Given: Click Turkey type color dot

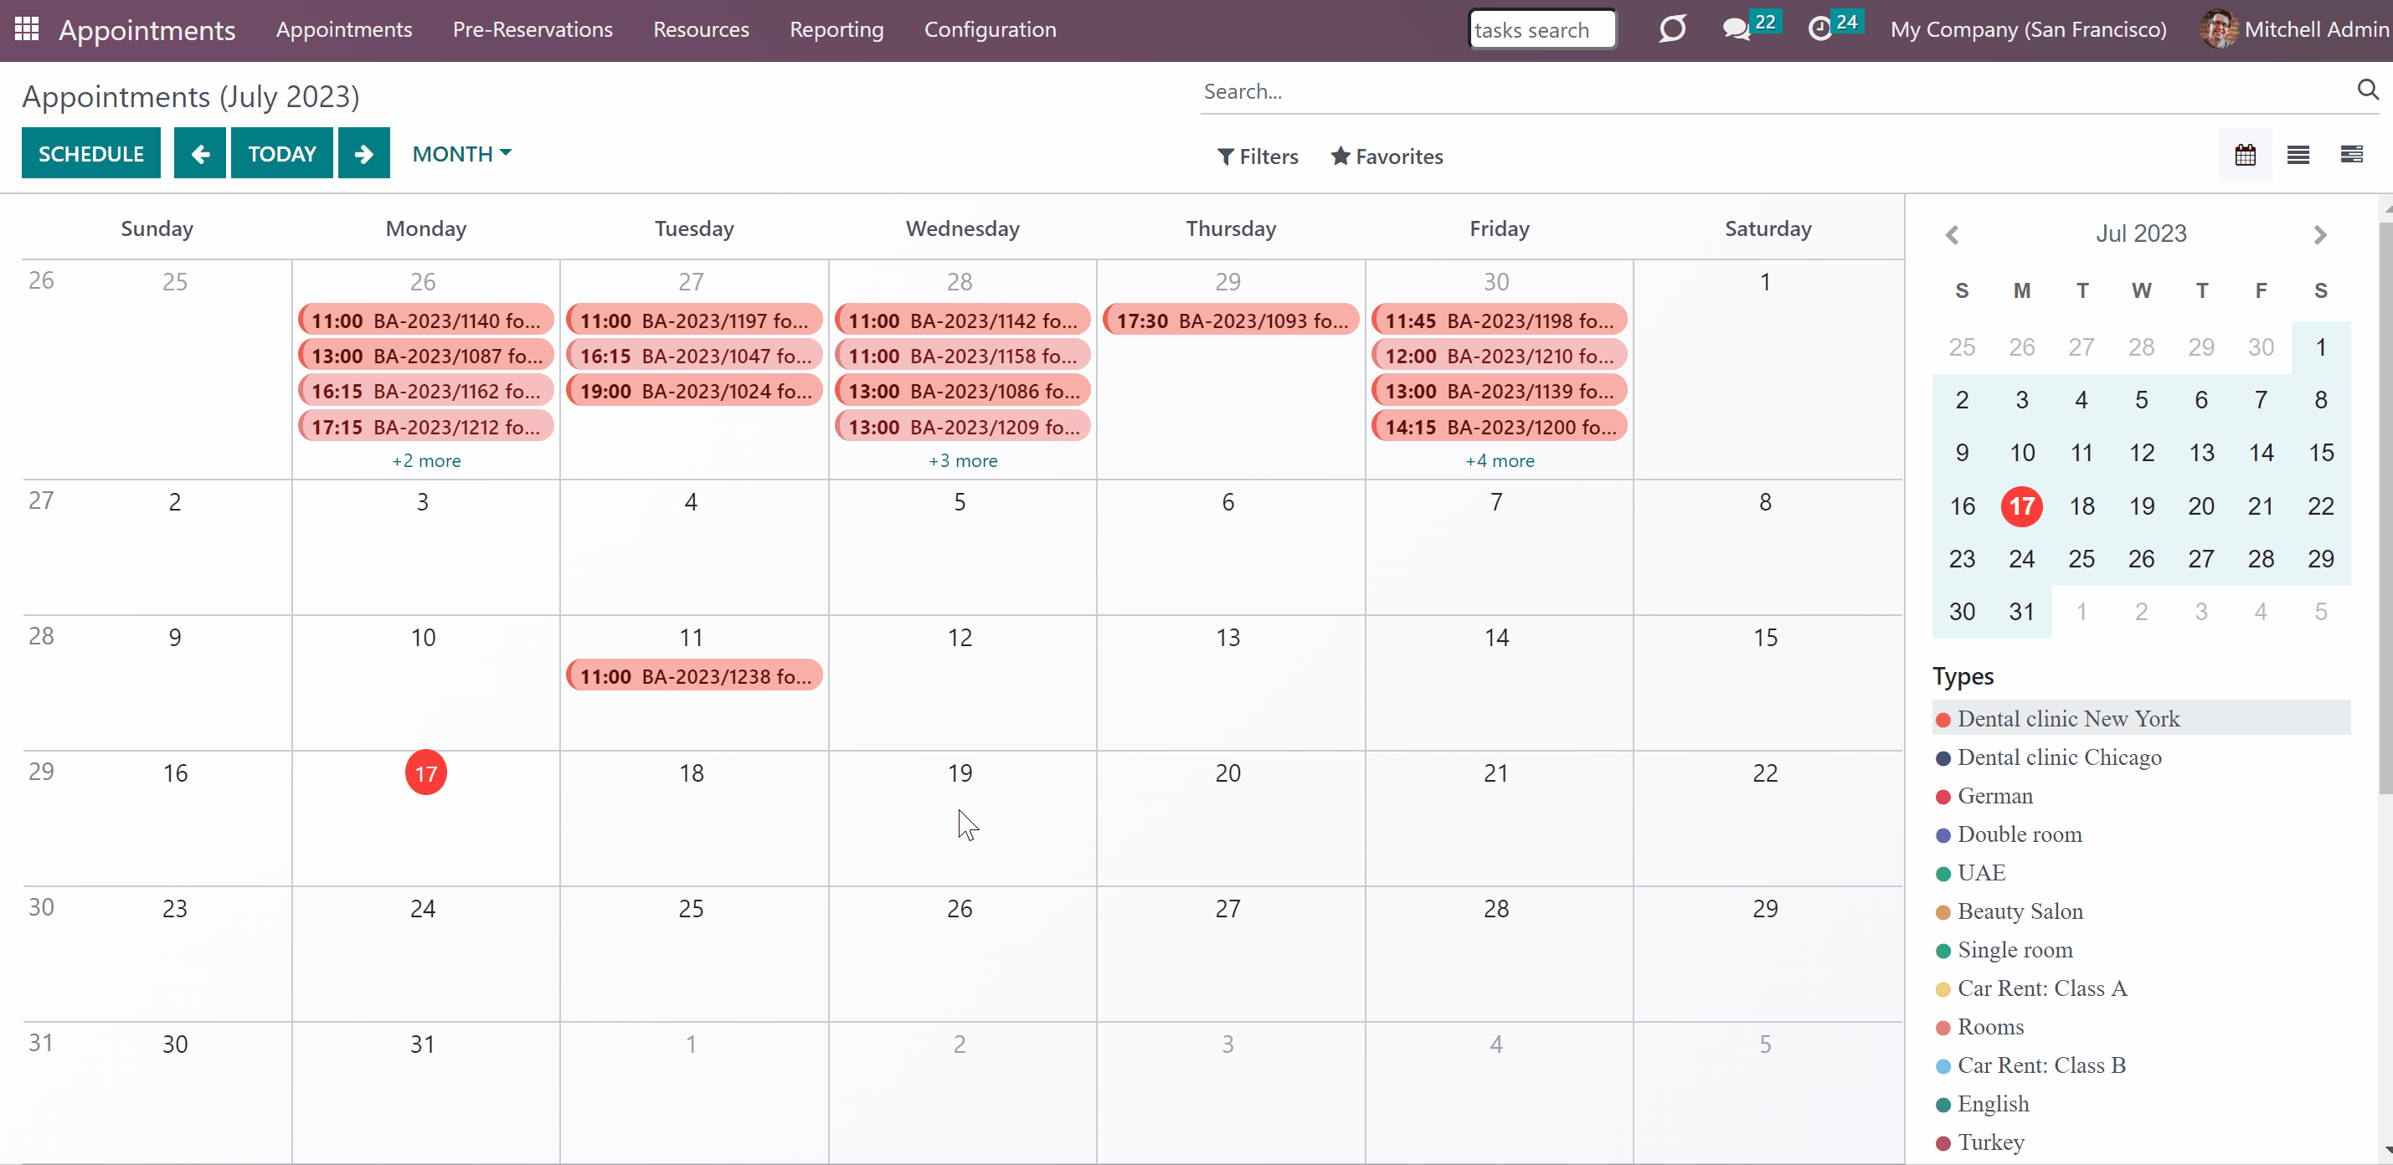Looking at the screenshot, I should [1943, 1143].
